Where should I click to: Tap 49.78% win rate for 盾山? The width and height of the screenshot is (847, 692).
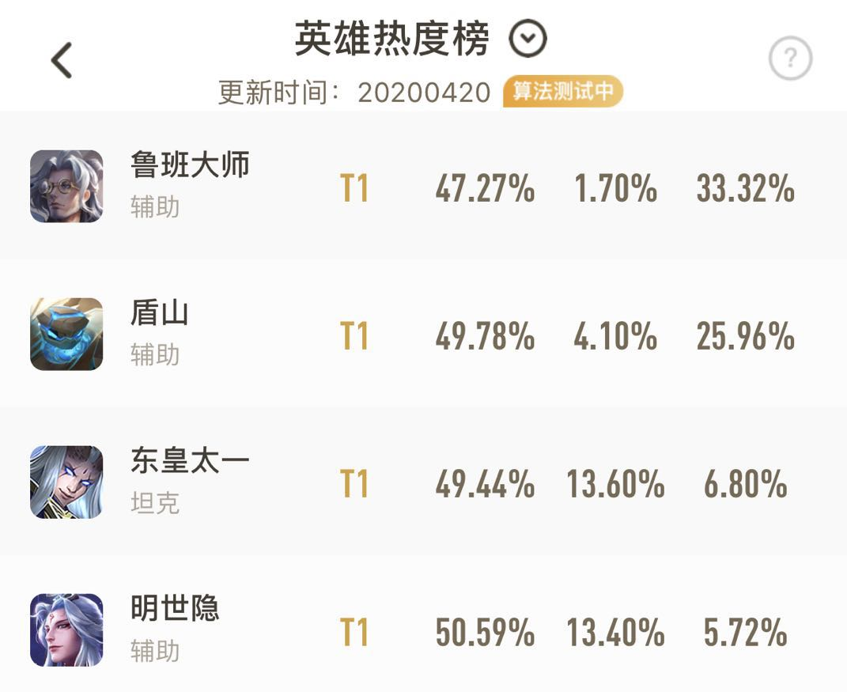[485, 336]
